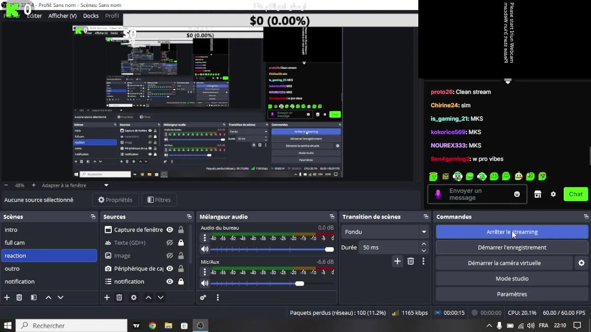Click the green Chat send button
This screenshot has height=332, width=591.
pyautogui.click(x=576, y=194)
